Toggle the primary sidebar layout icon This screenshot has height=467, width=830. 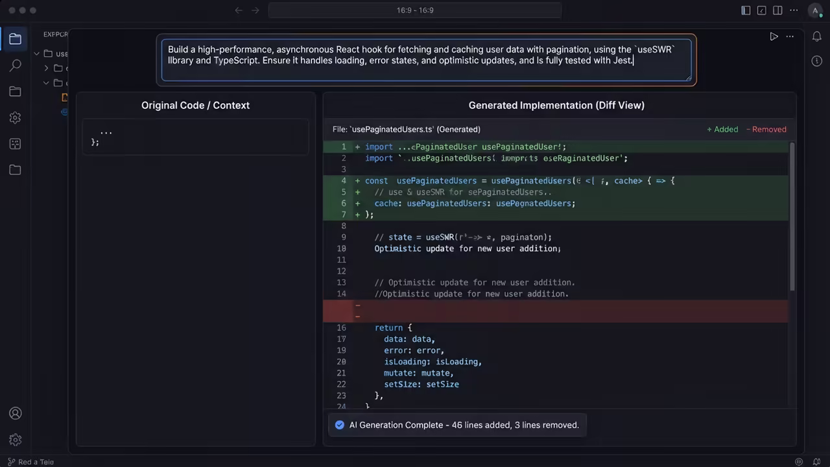(746, 10)
